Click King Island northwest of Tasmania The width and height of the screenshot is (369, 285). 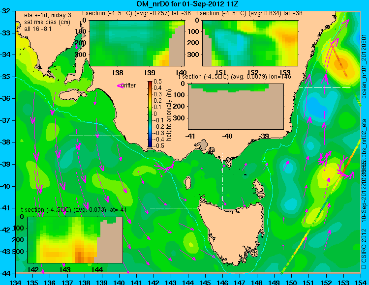pyautogui.click(x=188, y=183)
